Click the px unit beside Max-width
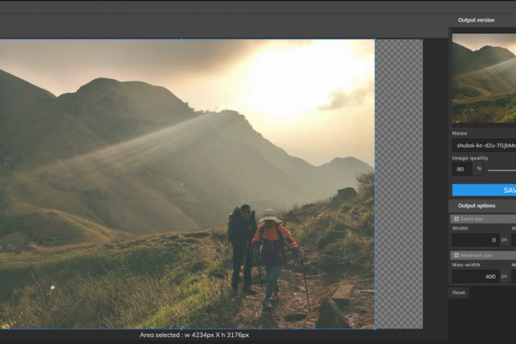This screenshot has height=344, width=516. [504, 277]
